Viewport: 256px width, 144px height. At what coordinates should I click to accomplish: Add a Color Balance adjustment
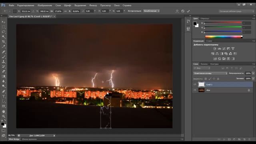[x=217, y=54]
